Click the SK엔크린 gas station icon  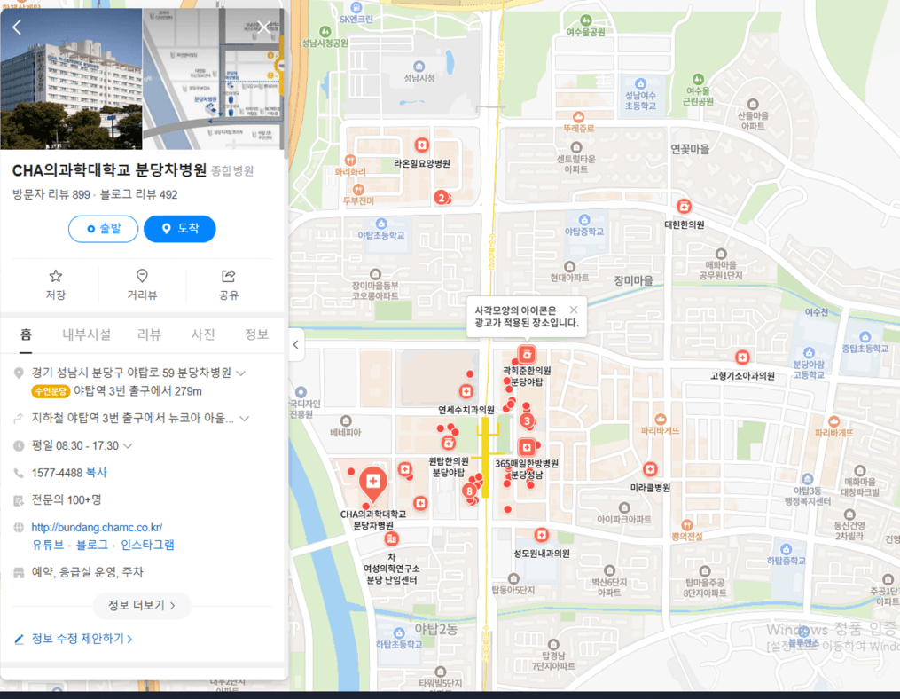point(356,7)
